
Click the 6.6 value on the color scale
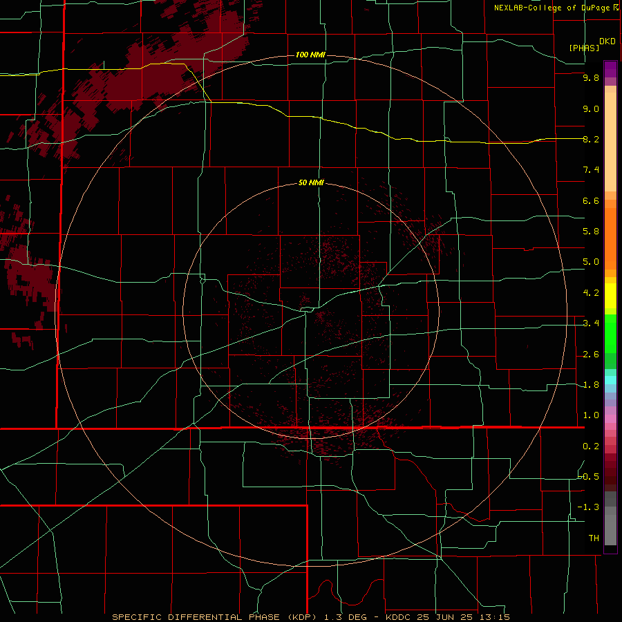tap(591, 200)
